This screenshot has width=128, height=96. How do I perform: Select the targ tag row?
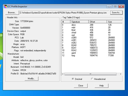pos(92,55)
